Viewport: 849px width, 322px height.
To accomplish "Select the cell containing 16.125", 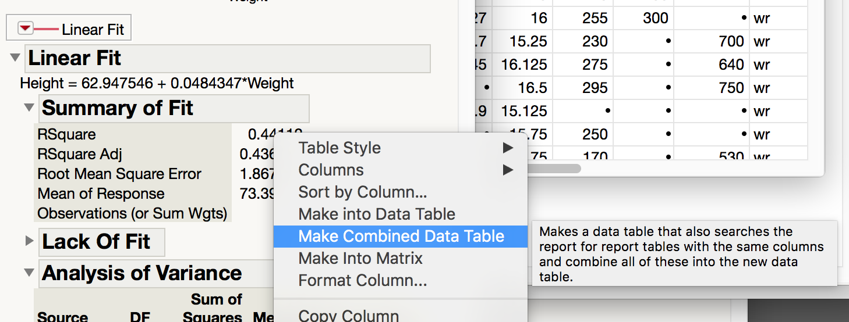I will pyautogui.click(x=524, y=65).
